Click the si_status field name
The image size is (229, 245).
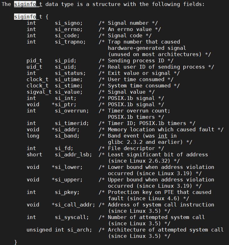click(70, 73)
